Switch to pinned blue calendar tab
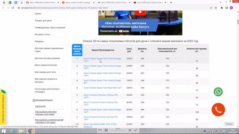 (16, 3)
